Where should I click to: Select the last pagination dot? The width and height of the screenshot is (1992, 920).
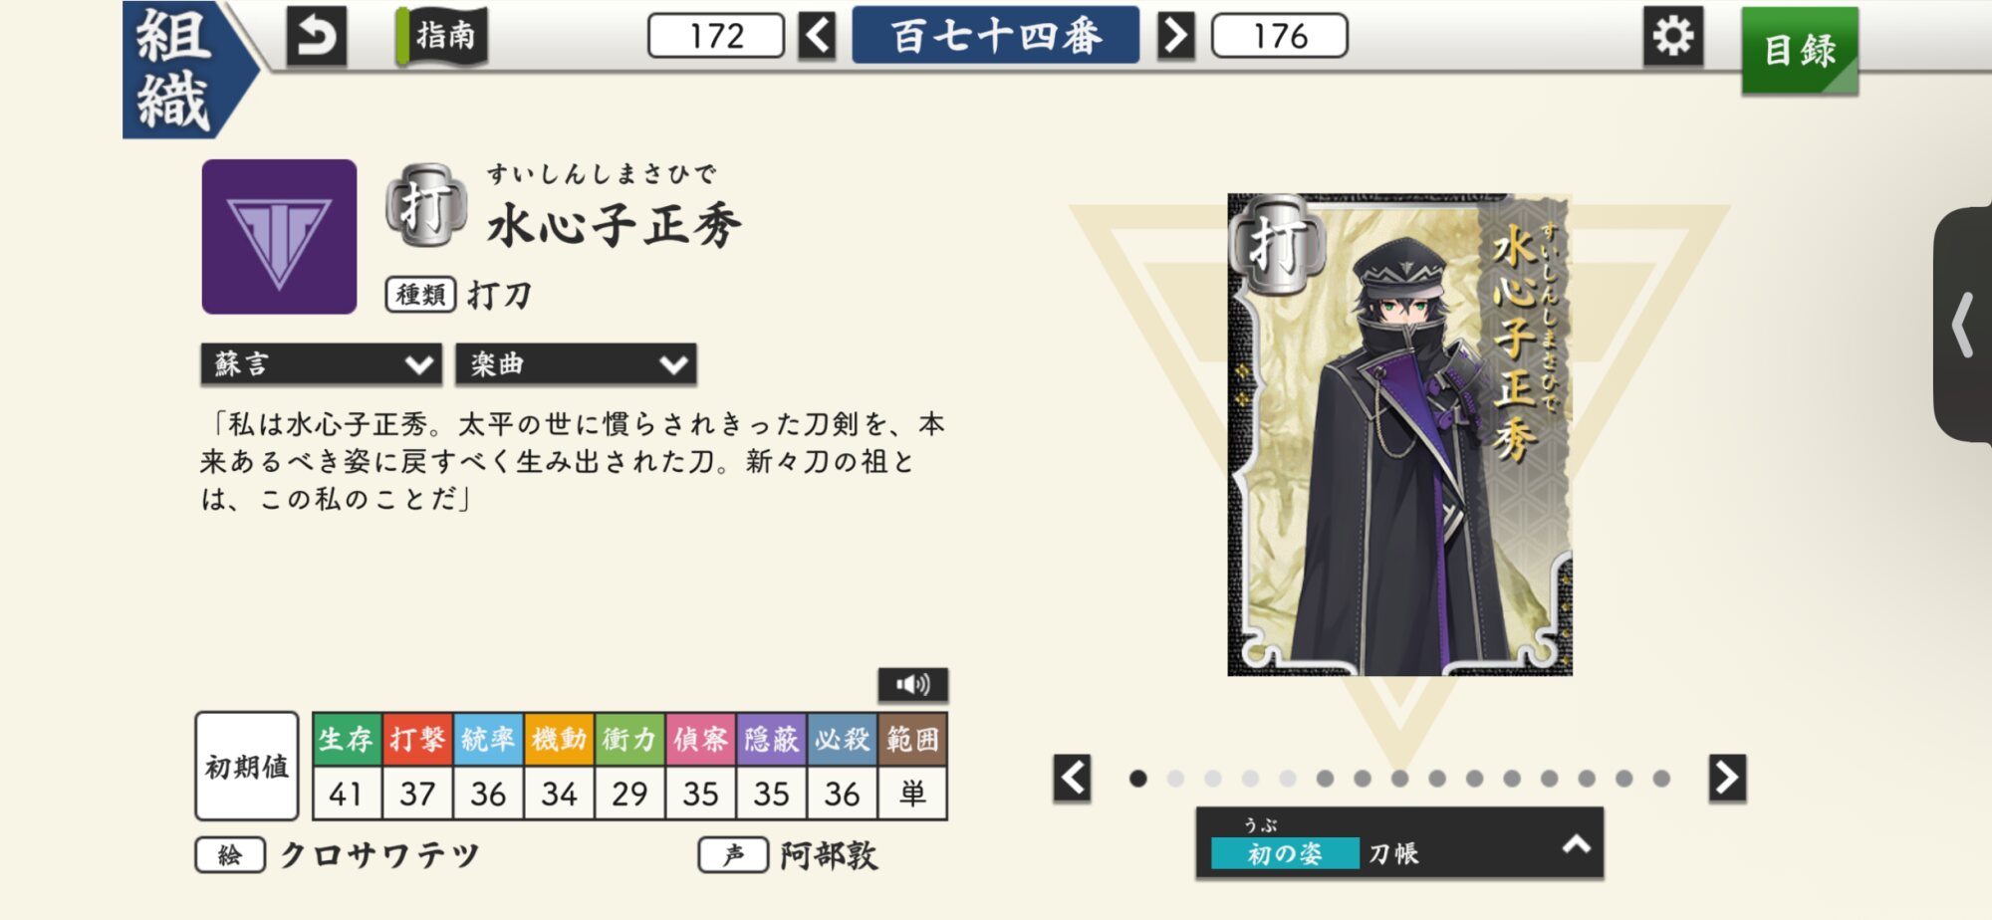tap(1661, 779)
